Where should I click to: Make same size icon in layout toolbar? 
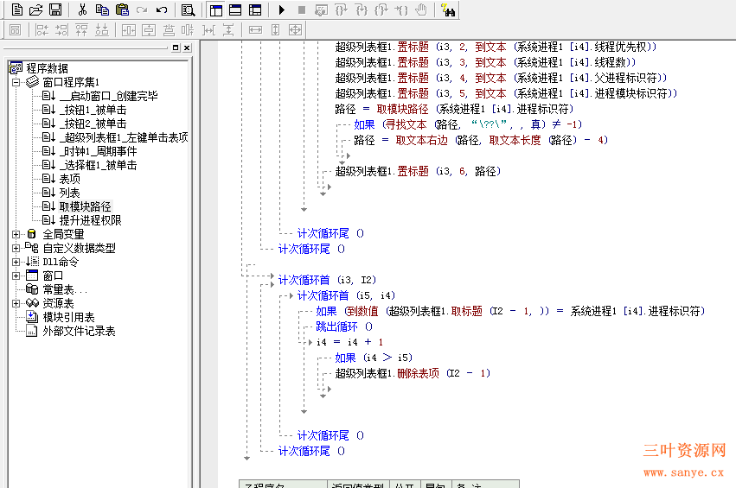(x=295, y=30)
